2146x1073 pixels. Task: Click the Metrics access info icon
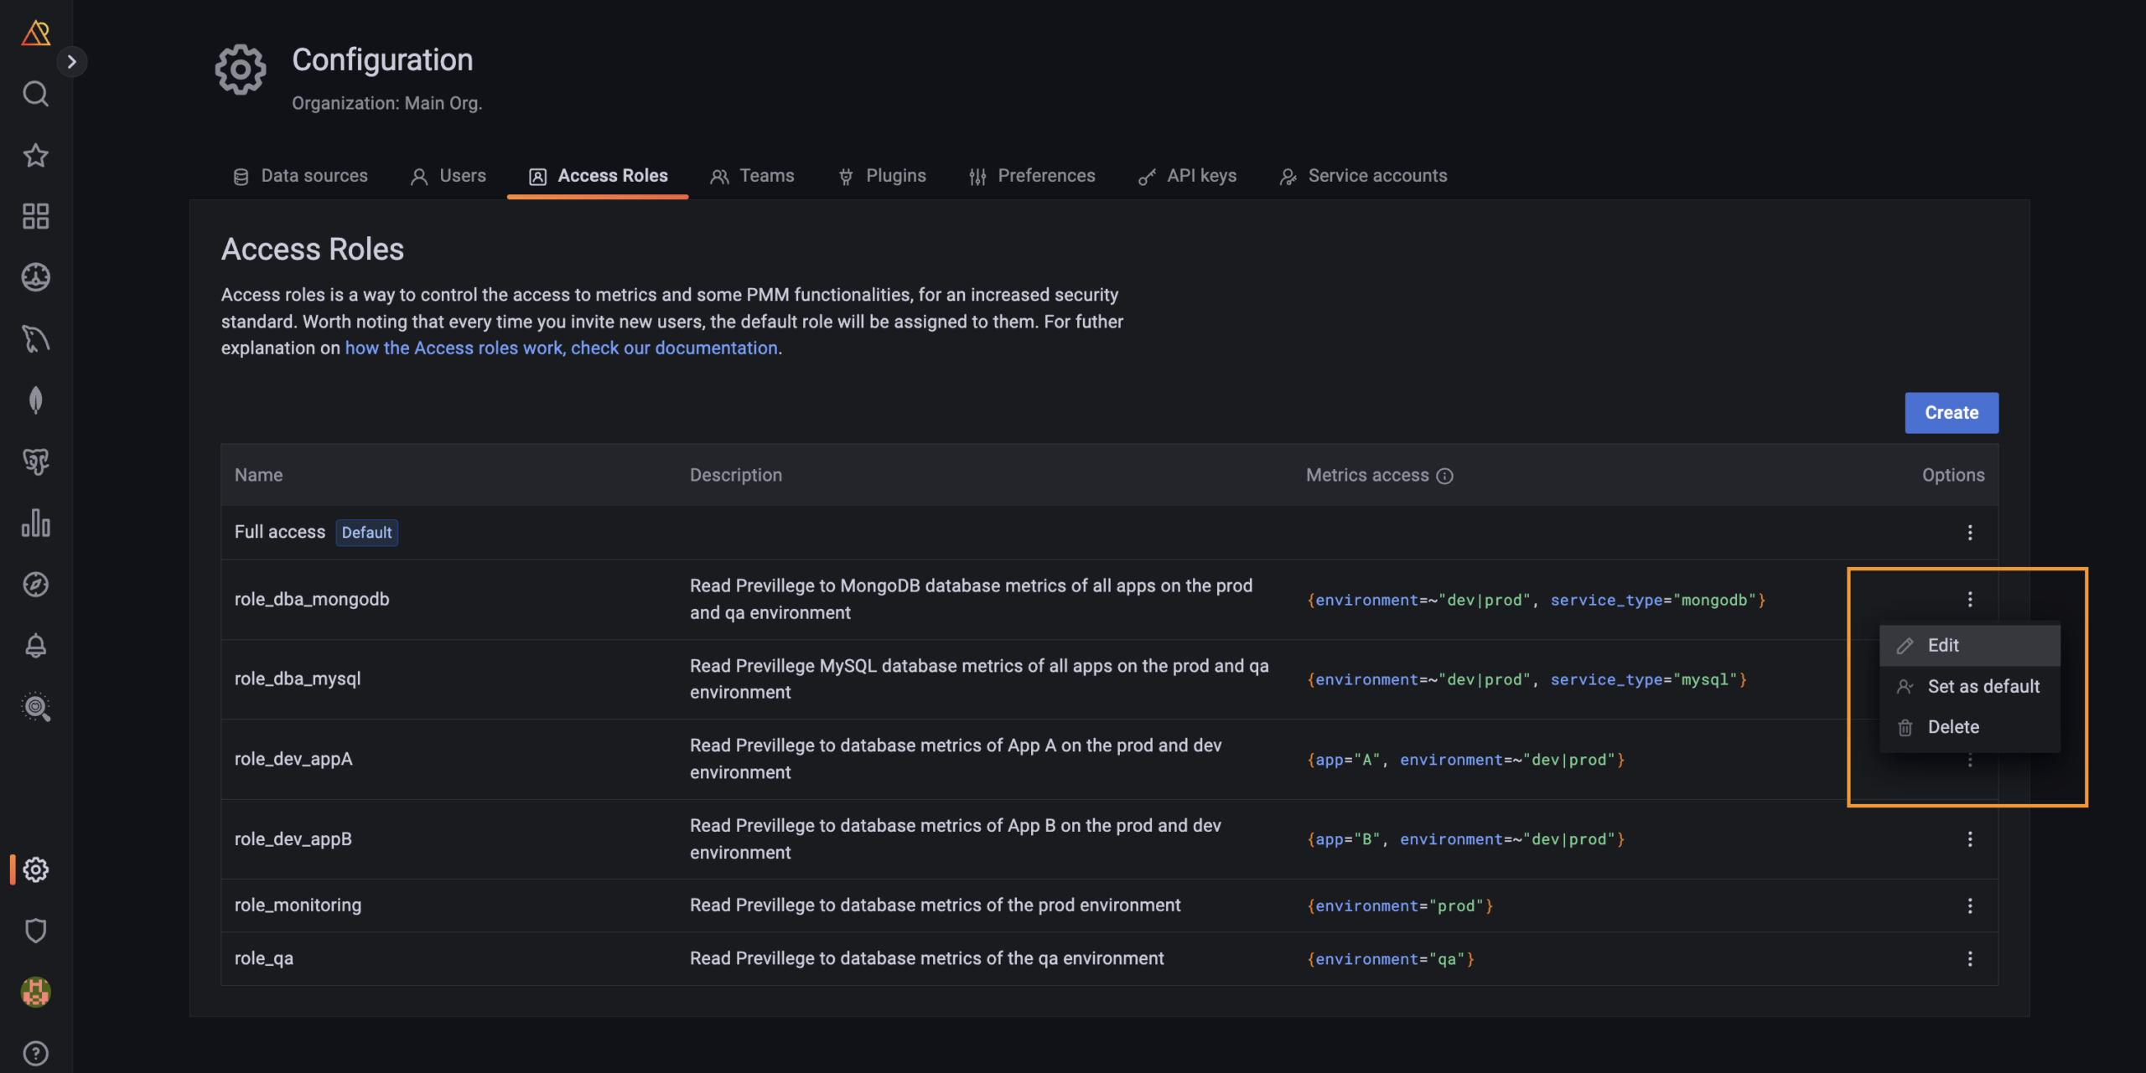click(1444, 476)
